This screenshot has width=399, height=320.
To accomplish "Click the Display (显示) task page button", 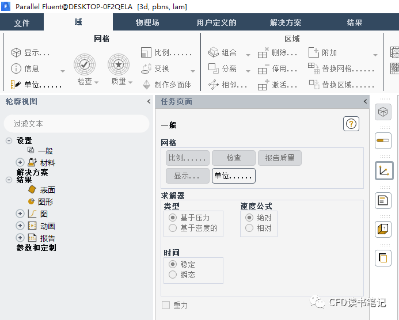I will pos(188,176).
